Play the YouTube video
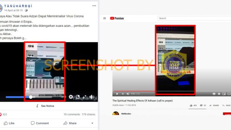Viewport: 231px width, 130px height. tap(117, 94)
